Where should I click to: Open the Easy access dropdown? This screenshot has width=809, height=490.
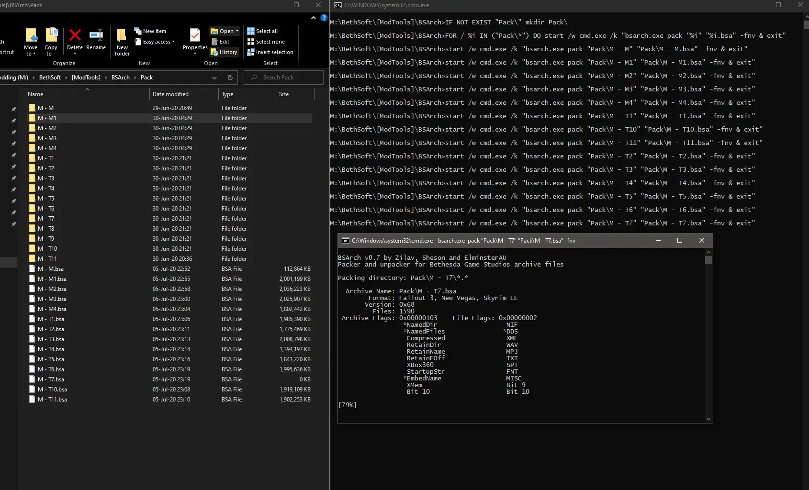[x=155, y=42]
